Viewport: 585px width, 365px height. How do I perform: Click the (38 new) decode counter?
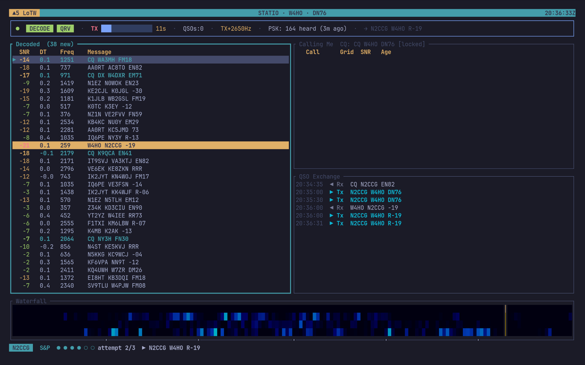pyautogui.click(x=60, y=44)
